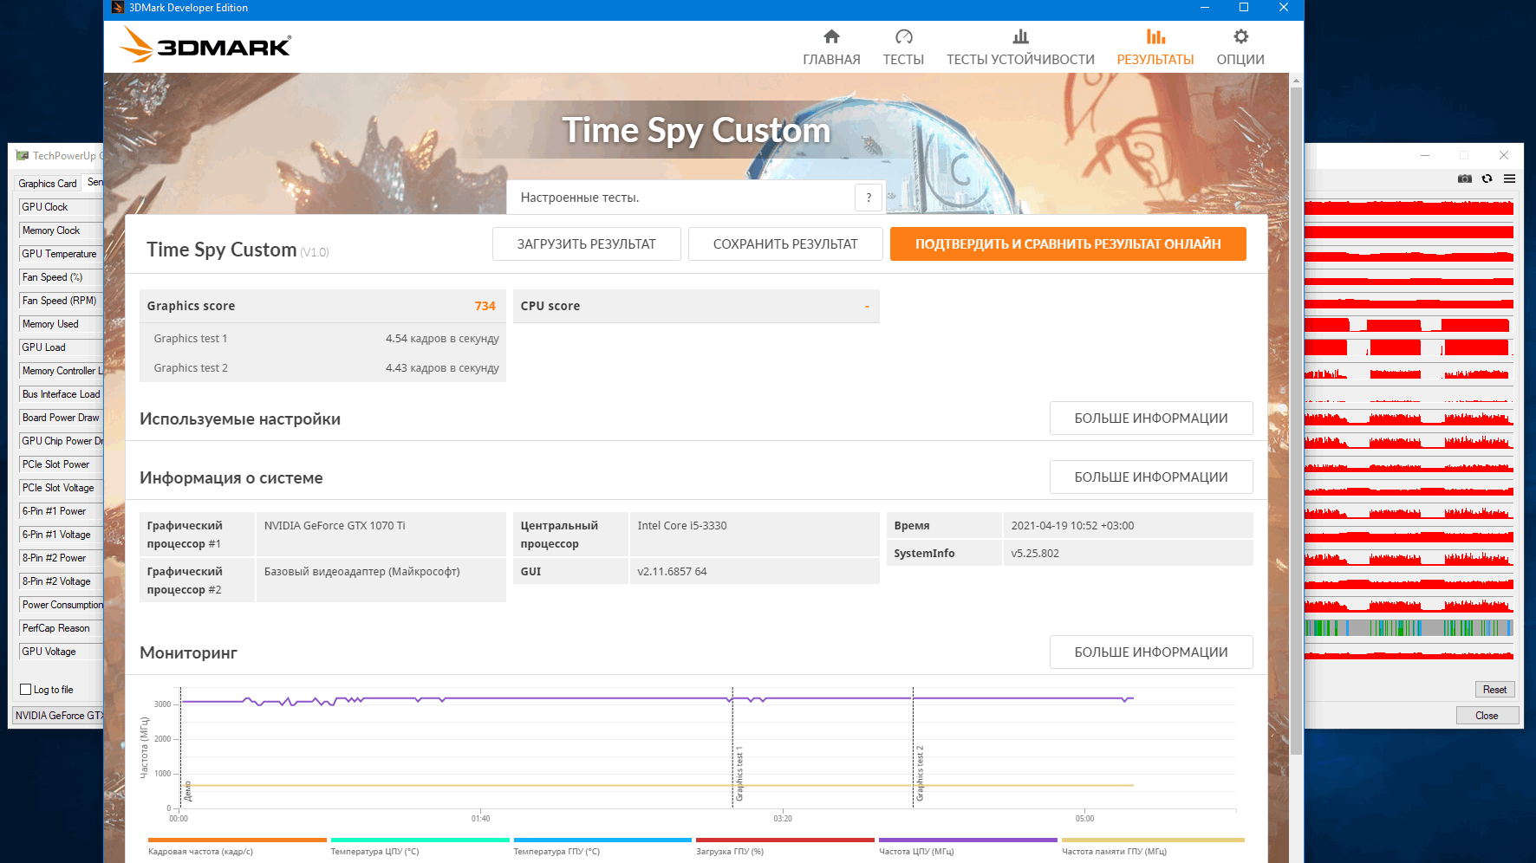Screen dimensions: 1536x863
Task: Select the Graphics test 1 fps row
Action: click(x=322, y=339)
